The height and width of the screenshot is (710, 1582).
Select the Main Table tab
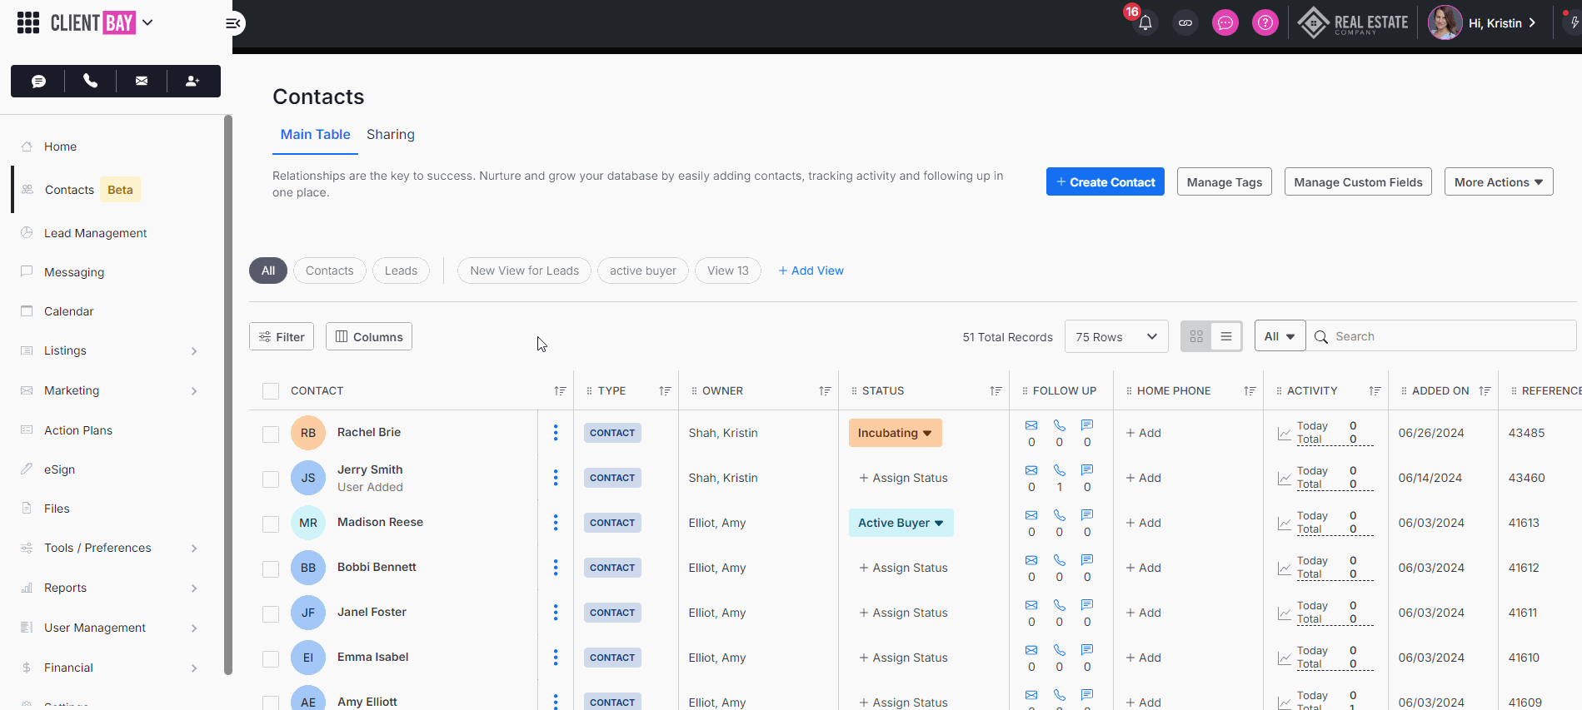315,134
